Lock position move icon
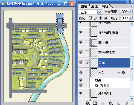 pyautogui.click(x=100, y=18)
